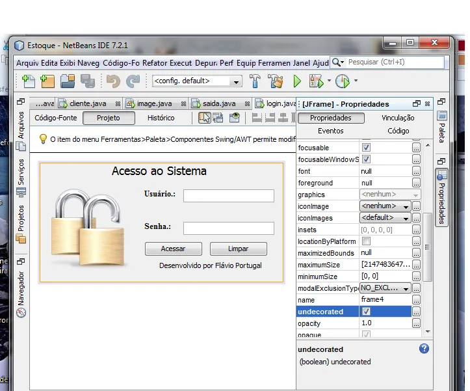Open the Serviços side panel
Image resolution: width=470 pixels, height=391 pixels.
(x=21, y=178)
